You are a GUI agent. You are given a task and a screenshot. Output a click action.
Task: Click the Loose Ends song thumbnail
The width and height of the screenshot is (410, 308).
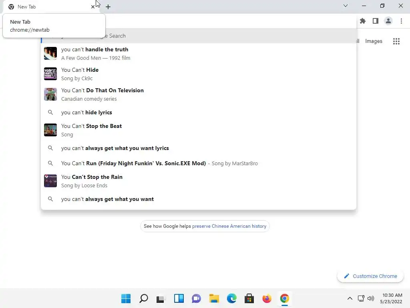(50, 181)
